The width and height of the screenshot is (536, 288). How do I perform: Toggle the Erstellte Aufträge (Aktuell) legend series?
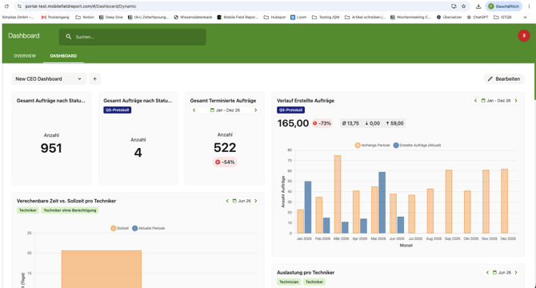(417, 145)
